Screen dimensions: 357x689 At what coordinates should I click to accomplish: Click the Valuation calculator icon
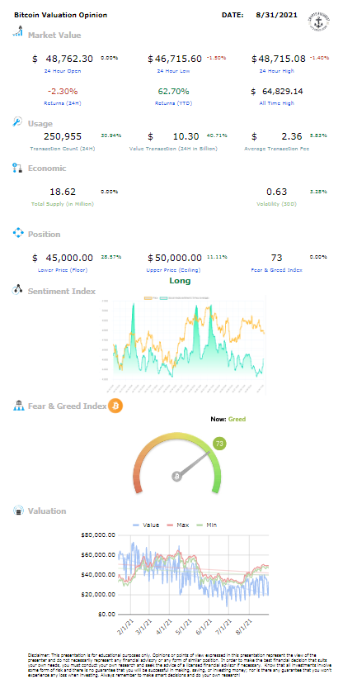coord(18,511)
